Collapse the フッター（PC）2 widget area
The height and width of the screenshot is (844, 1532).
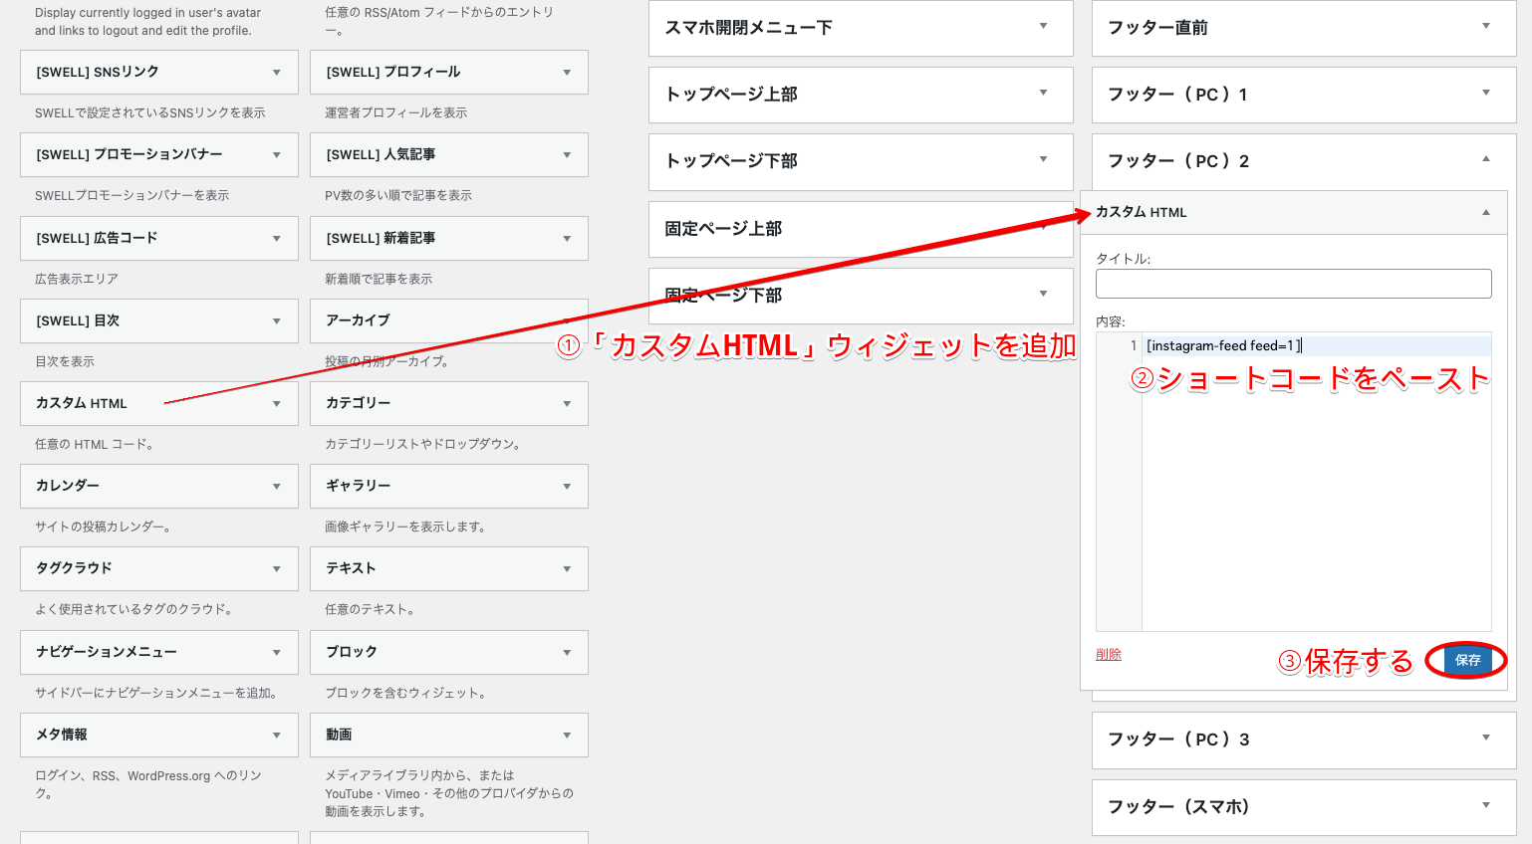point(1486,159)
